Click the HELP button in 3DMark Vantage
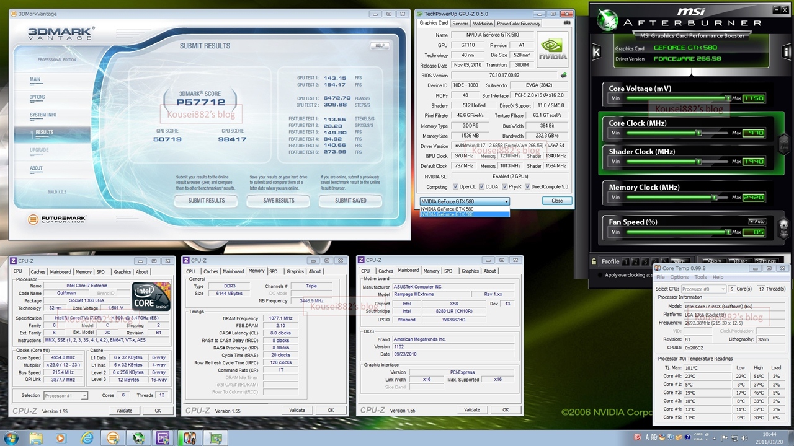 [380, 45]
